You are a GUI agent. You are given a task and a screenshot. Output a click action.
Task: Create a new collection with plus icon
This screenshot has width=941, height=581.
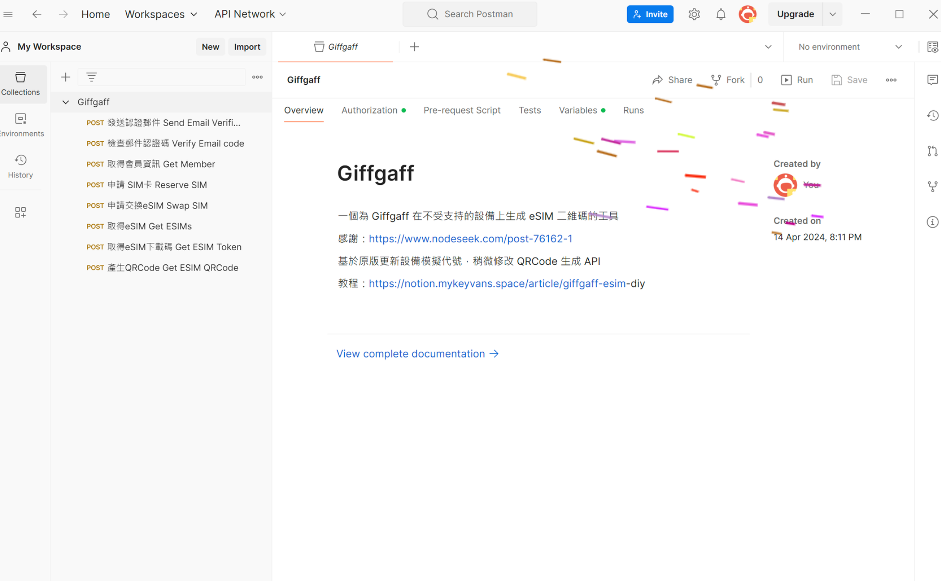(66, 77)
